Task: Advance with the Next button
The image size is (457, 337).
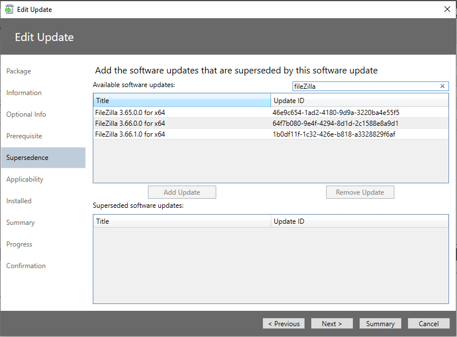Action: click(x=332, y=323)
